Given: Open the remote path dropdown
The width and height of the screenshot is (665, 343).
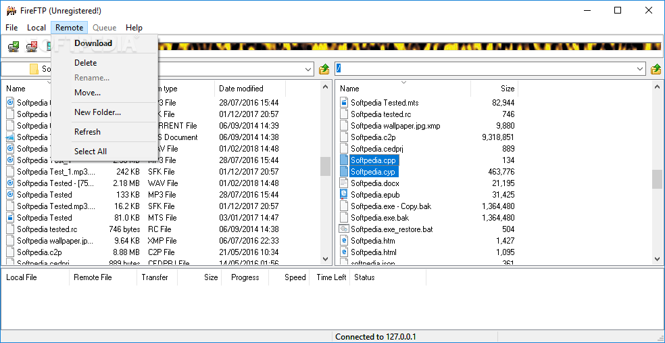Looking at the screenshot, I should [x=641, y=69].
